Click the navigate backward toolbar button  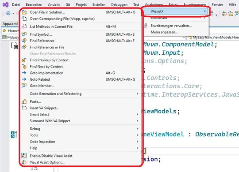click(x=8, y=13)
